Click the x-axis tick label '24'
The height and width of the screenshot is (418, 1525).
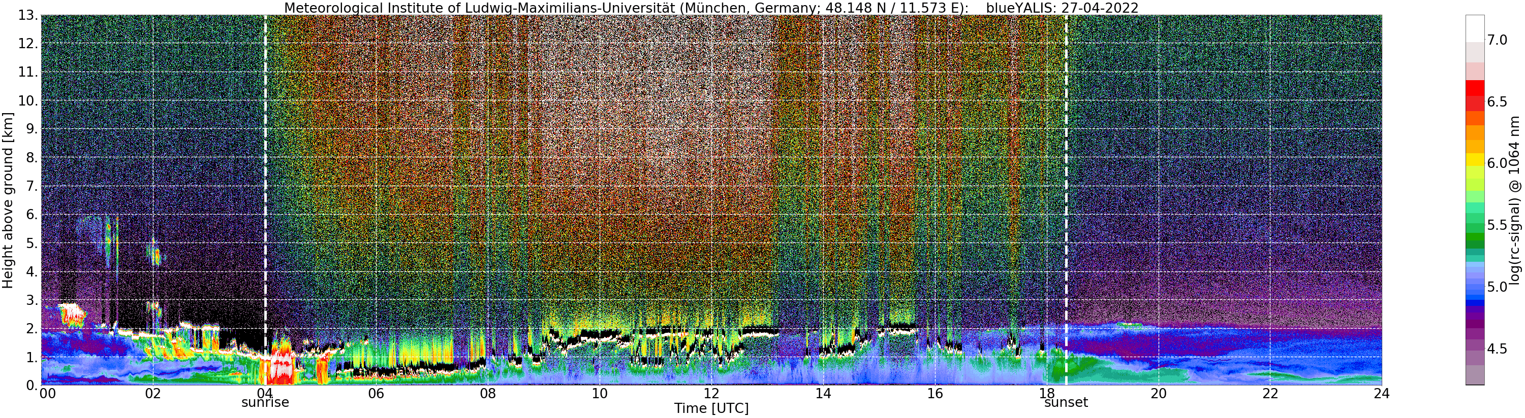point(1382,394)
